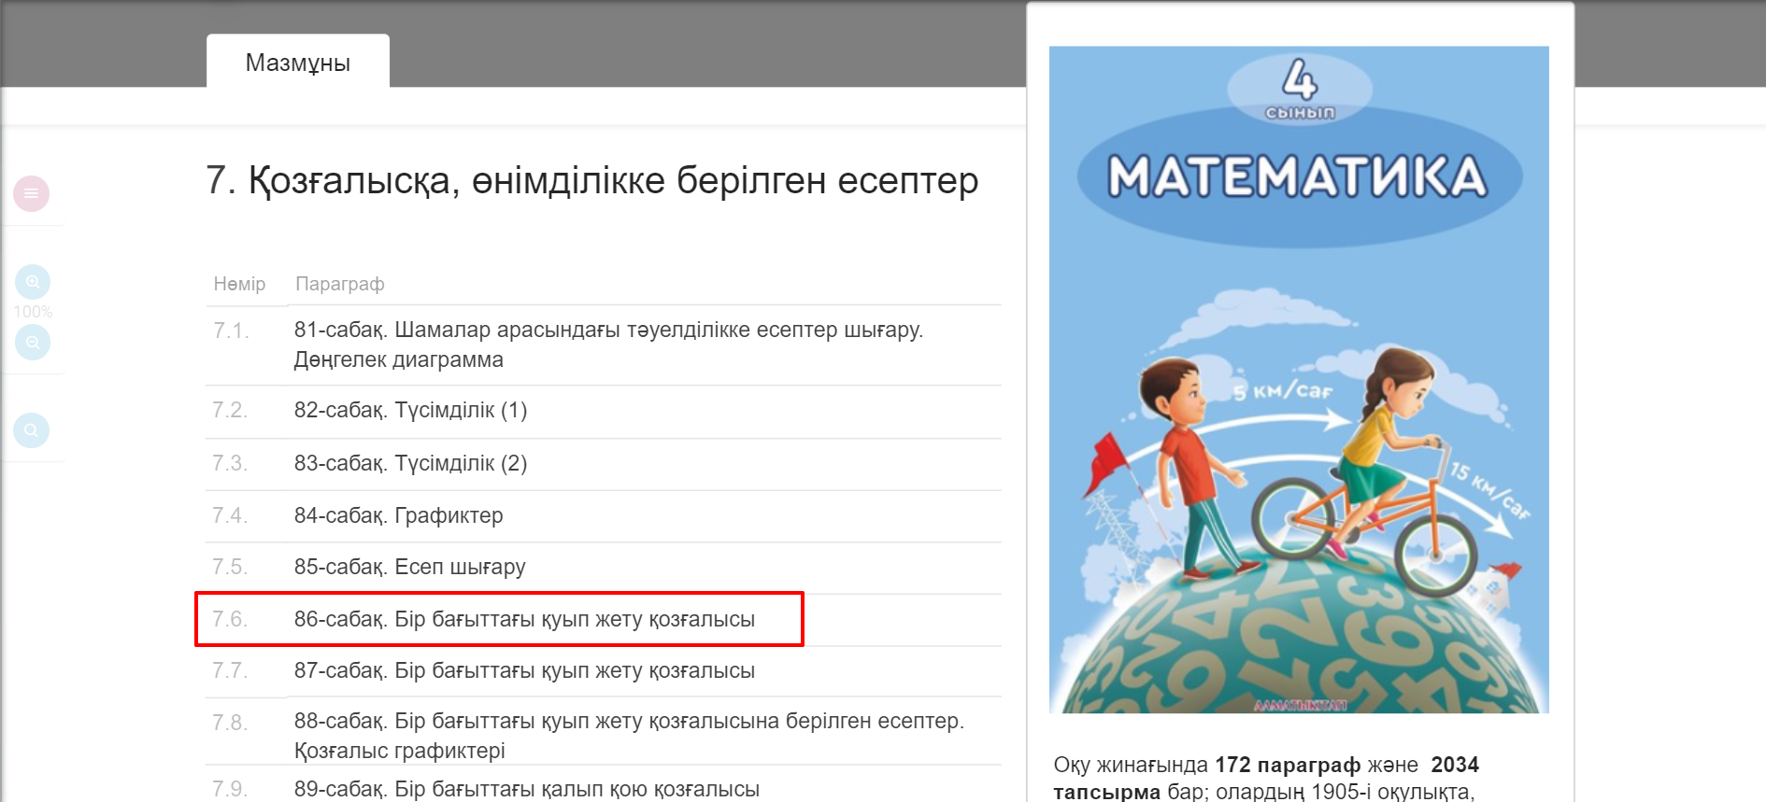Open lesson 82-сабақ Түсімділік (1)
1766x802 pixels.
click(x=410, y=410)
